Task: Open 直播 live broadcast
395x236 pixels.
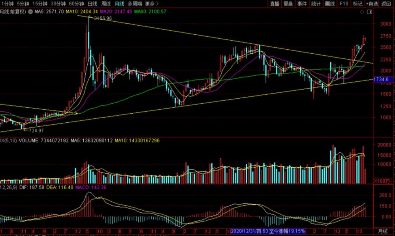Action: [275, 4]
